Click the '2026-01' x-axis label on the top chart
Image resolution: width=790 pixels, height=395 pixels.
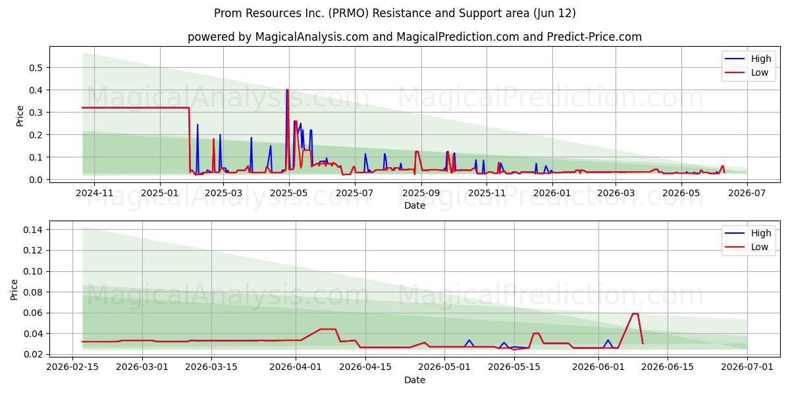[554, 193]
